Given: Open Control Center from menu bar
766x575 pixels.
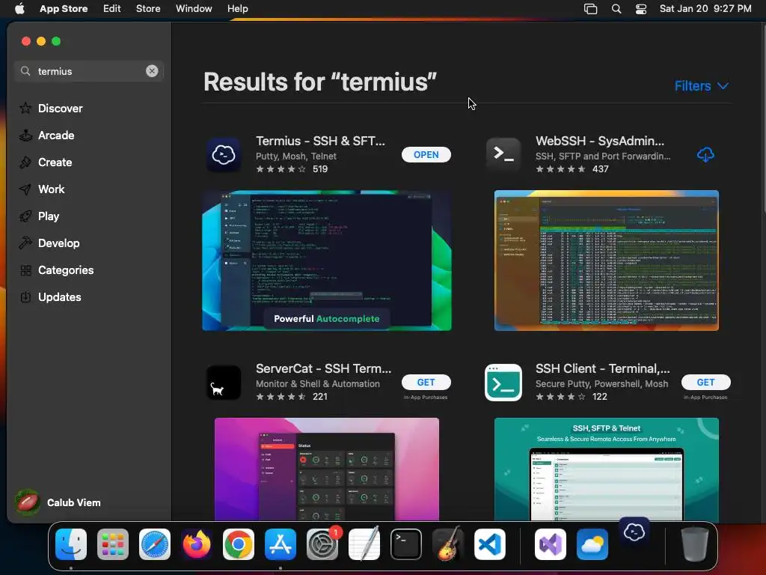Looking at the screenshot, I should (x=641, y=9).
